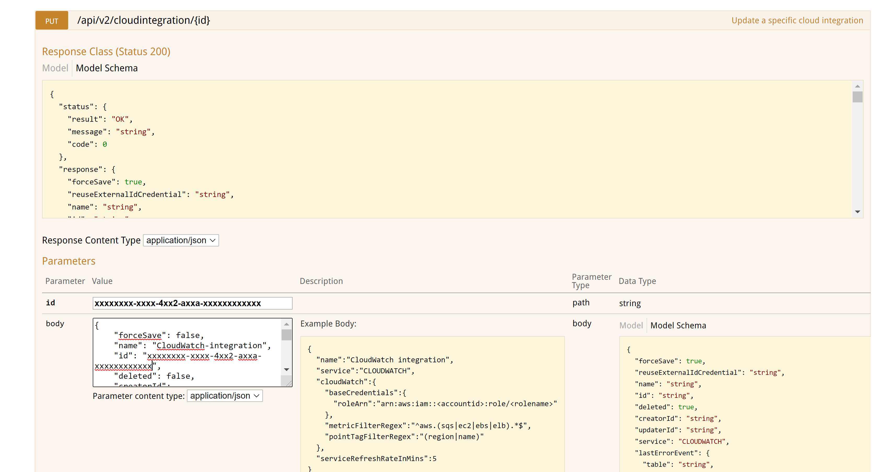Switch to response Model tab
The image size is (872, 472).
click(x=55, y=68)
